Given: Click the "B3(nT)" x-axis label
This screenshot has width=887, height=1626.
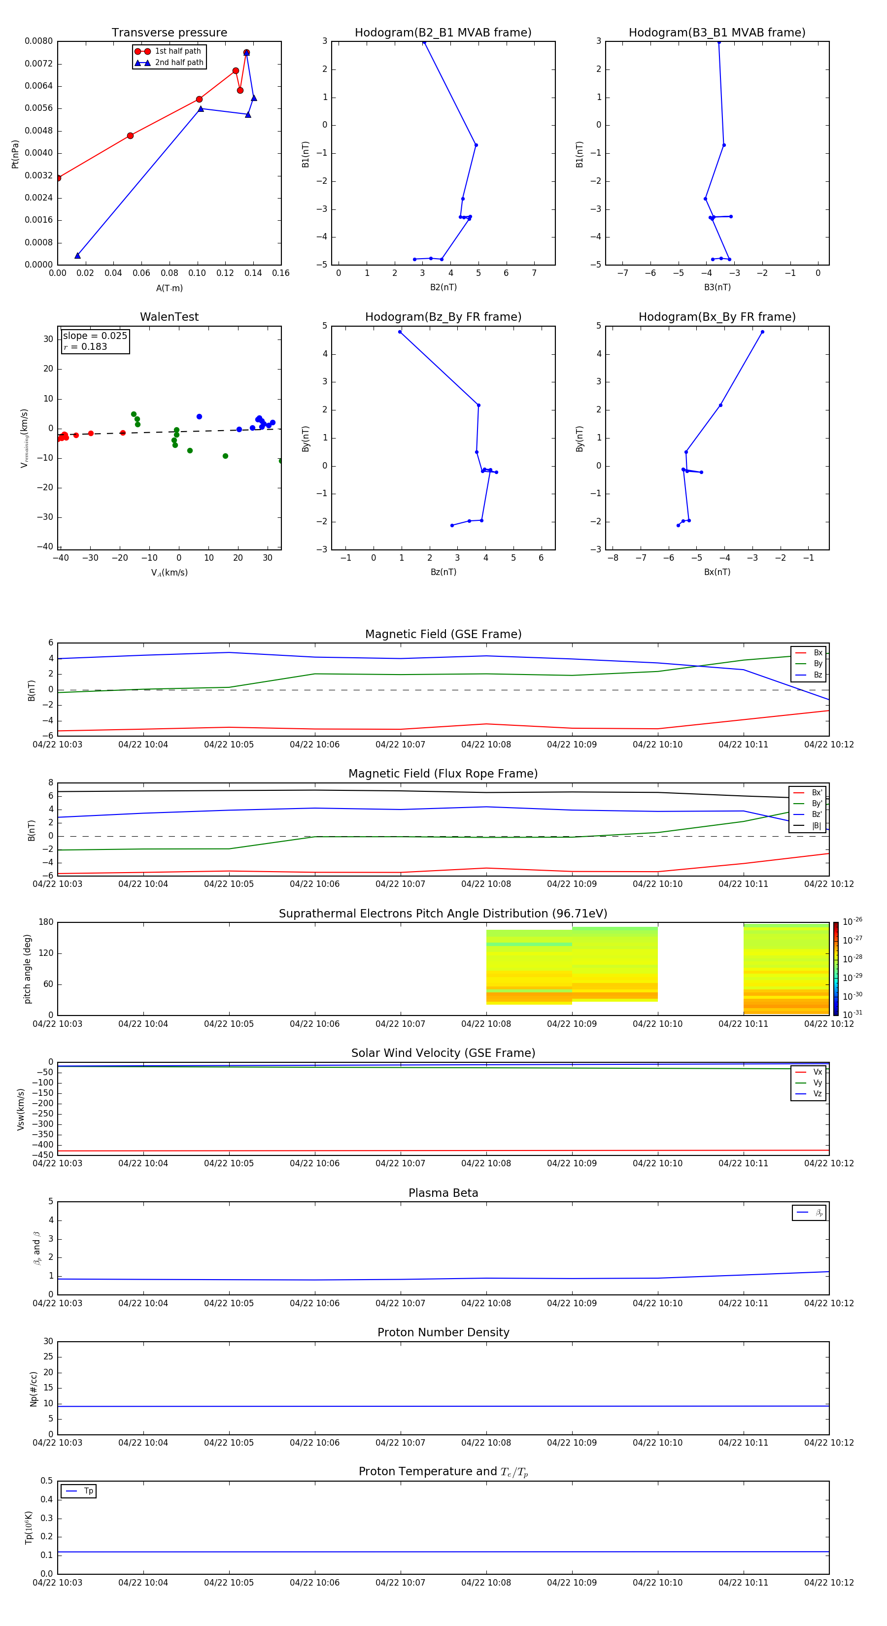Looking at the screenshot, I should (717, 287).
